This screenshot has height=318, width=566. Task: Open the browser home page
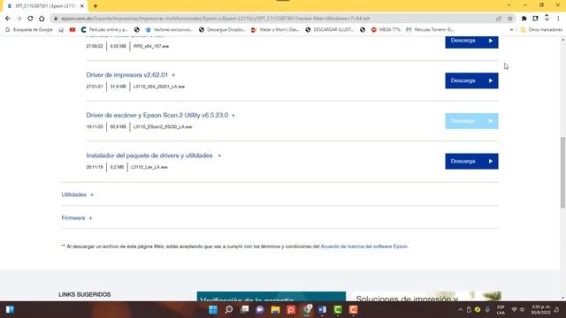tap(42, 19)
